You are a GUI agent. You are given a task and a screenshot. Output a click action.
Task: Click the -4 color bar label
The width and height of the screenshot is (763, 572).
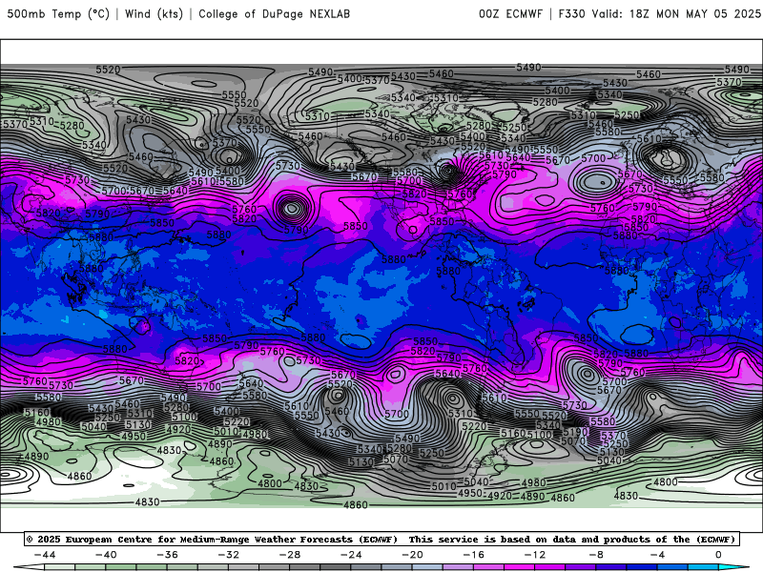[x=657, y=555]
